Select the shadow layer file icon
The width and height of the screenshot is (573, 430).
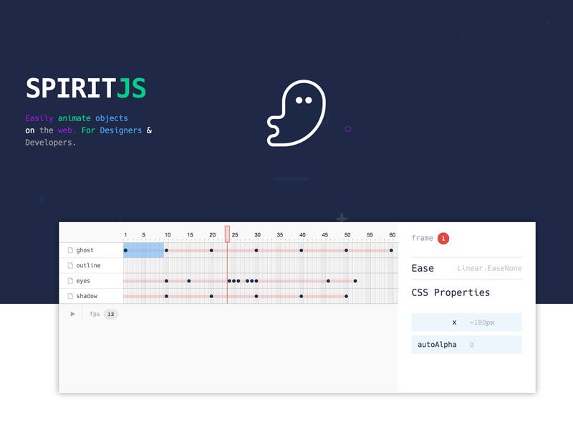click(x=70, y=296)
